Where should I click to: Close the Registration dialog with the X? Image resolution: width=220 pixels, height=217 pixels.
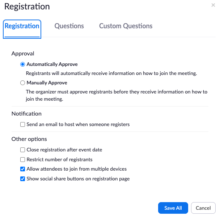[213, 5]
